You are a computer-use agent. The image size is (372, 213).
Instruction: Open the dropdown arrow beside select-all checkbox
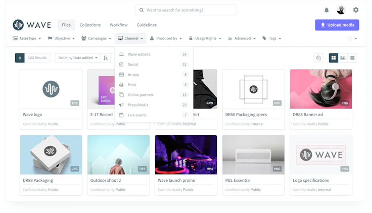coord(356,38)
